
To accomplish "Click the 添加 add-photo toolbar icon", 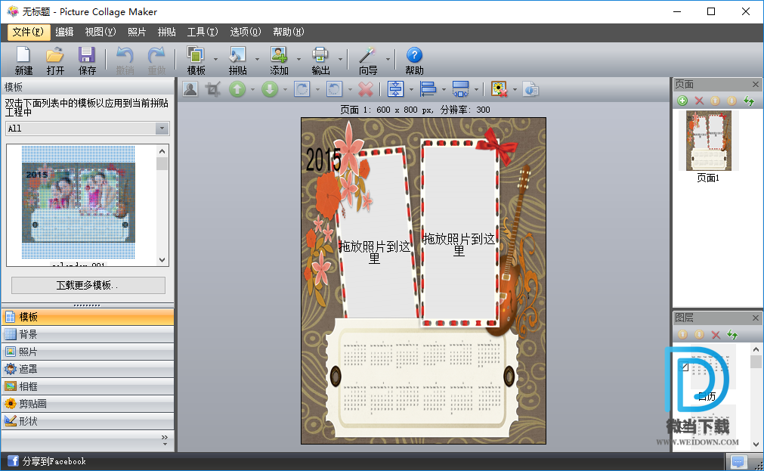I will pyautogui.click(x=279, y=60).
